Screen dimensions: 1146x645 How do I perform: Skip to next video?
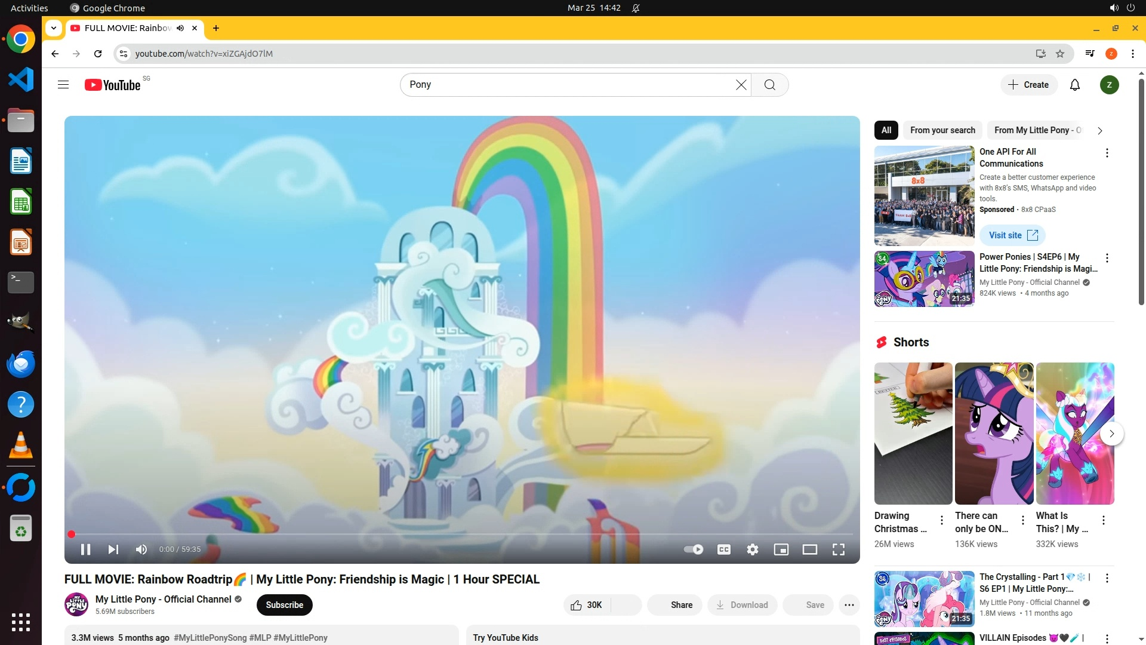[113, 549]
